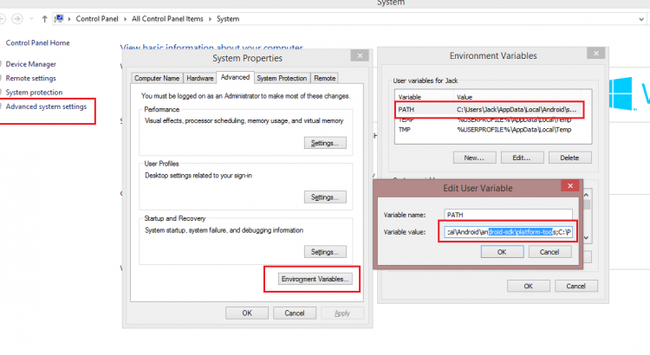Image resolution: width=650 pixels, height=355 pixels.
Task: Expand chevron after All Control Panel Items
Action: point(209,17)
